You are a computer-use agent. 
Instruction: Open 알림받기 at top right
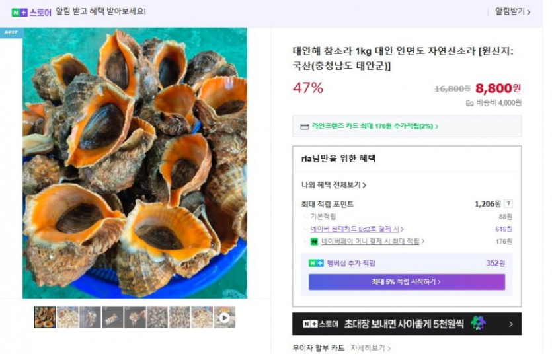512,12
